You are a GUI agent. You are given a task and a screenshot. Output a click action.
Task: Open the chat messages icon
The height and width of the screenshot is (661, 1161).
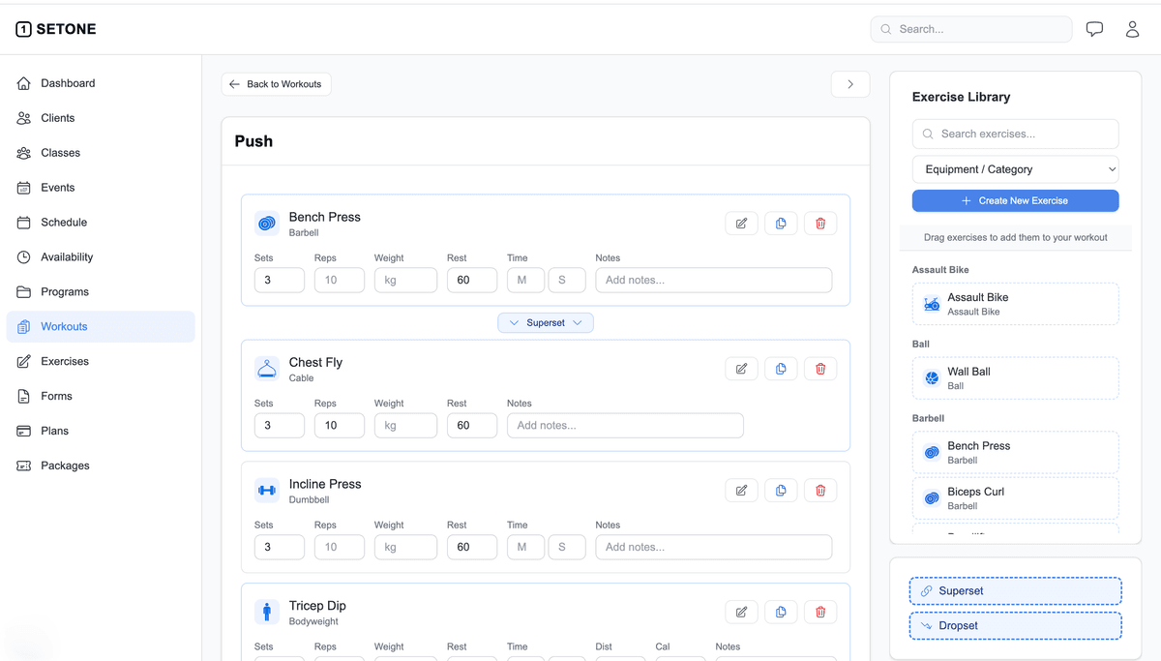coord(1094,29)
